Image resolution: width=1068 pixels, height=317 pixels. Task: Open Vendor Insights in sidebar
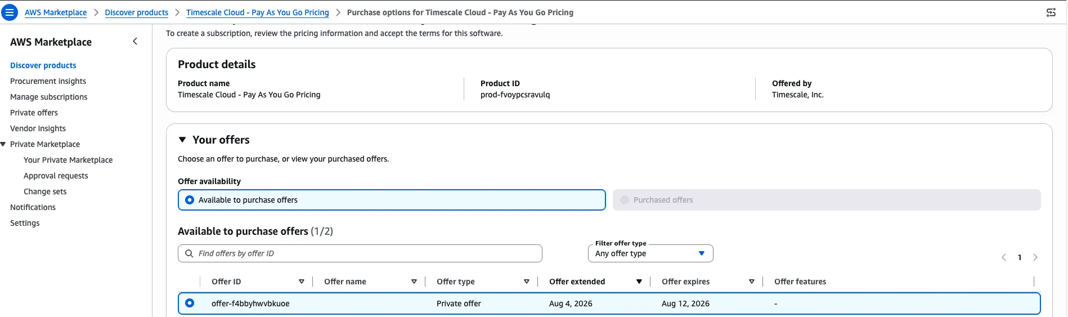38,128
